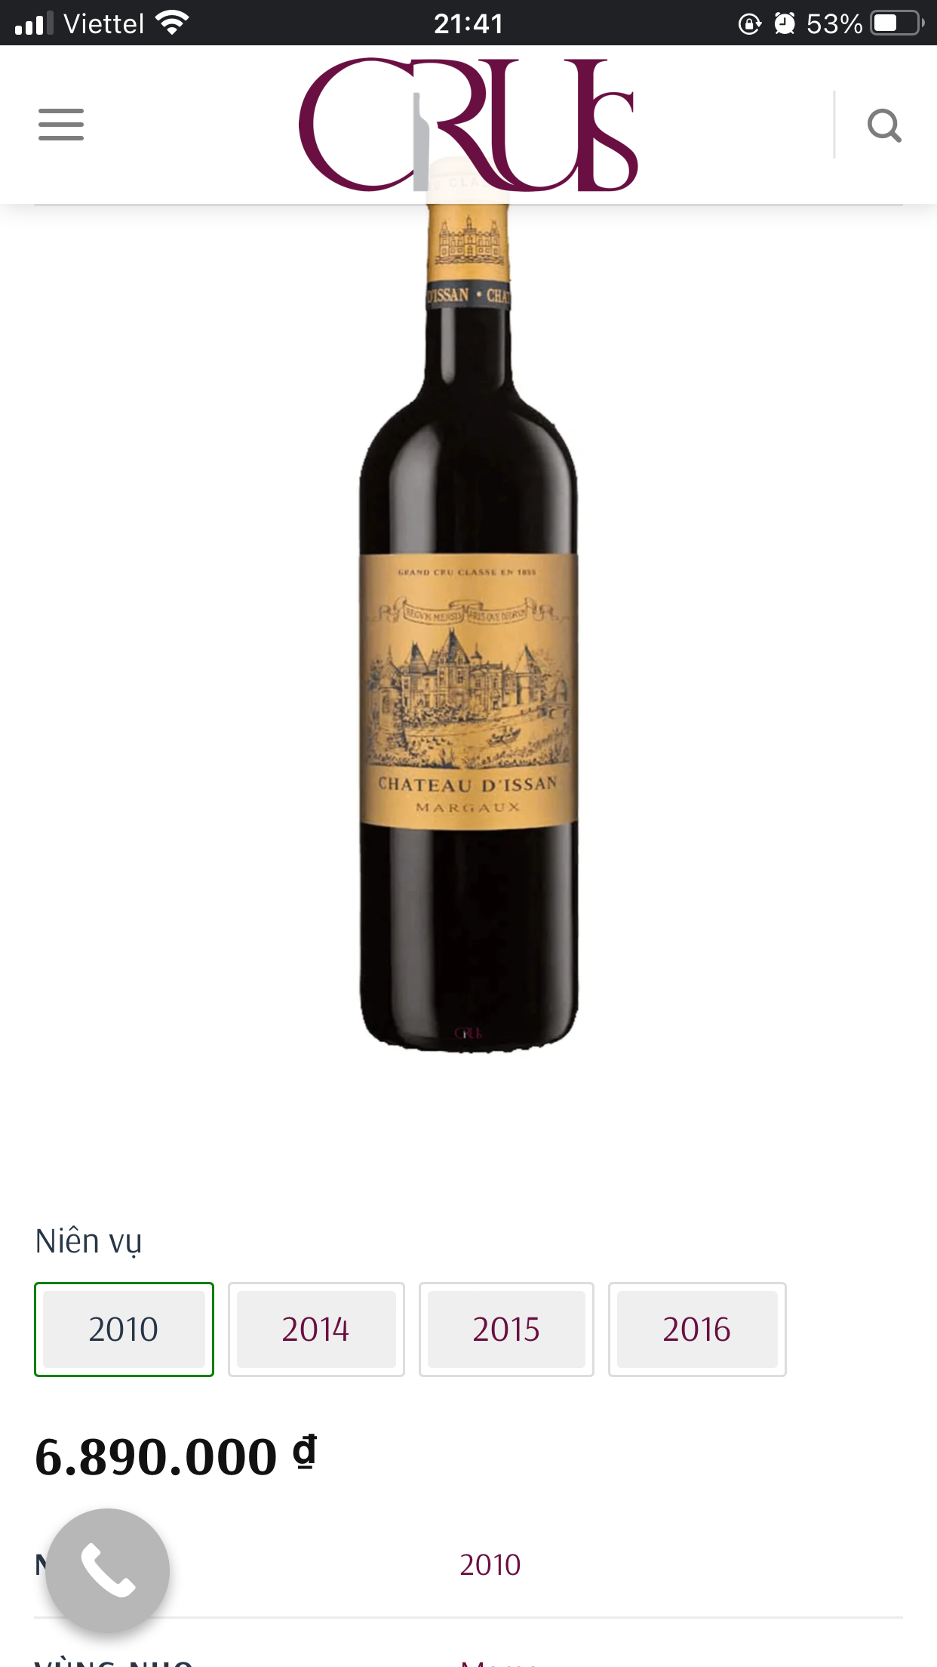The image size is (937, 1667).
Task: Open the 2010 link in product details
Action: (x=490, y=1565)
